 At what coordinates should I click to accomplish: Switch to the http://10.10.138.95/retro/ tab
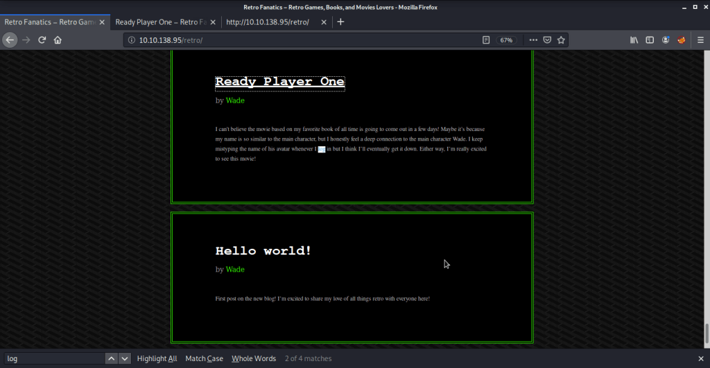pyautogui.click(x=272, y=22)
